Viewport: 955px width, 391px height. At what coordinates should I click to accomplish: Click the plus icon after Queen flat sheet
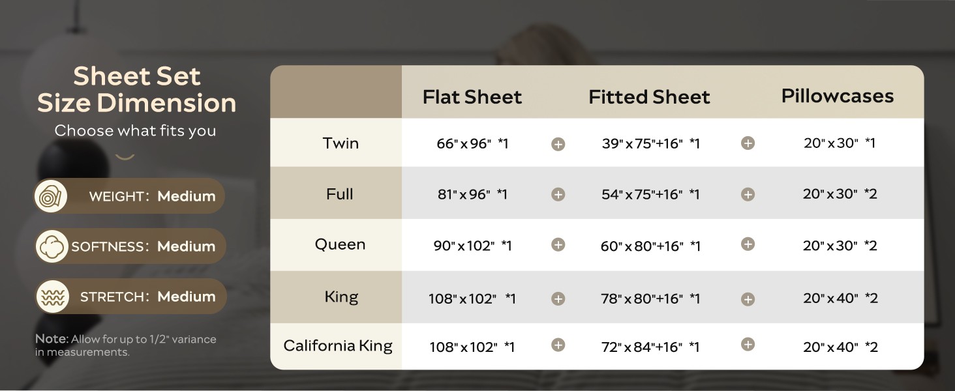(x=558, y=244)
